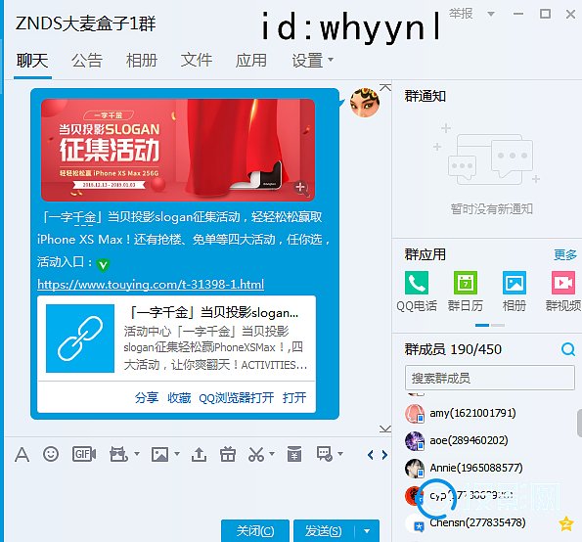This screenshot has width=582, height=542.
Task: Open 群视频 group video app
Action: 563,283
